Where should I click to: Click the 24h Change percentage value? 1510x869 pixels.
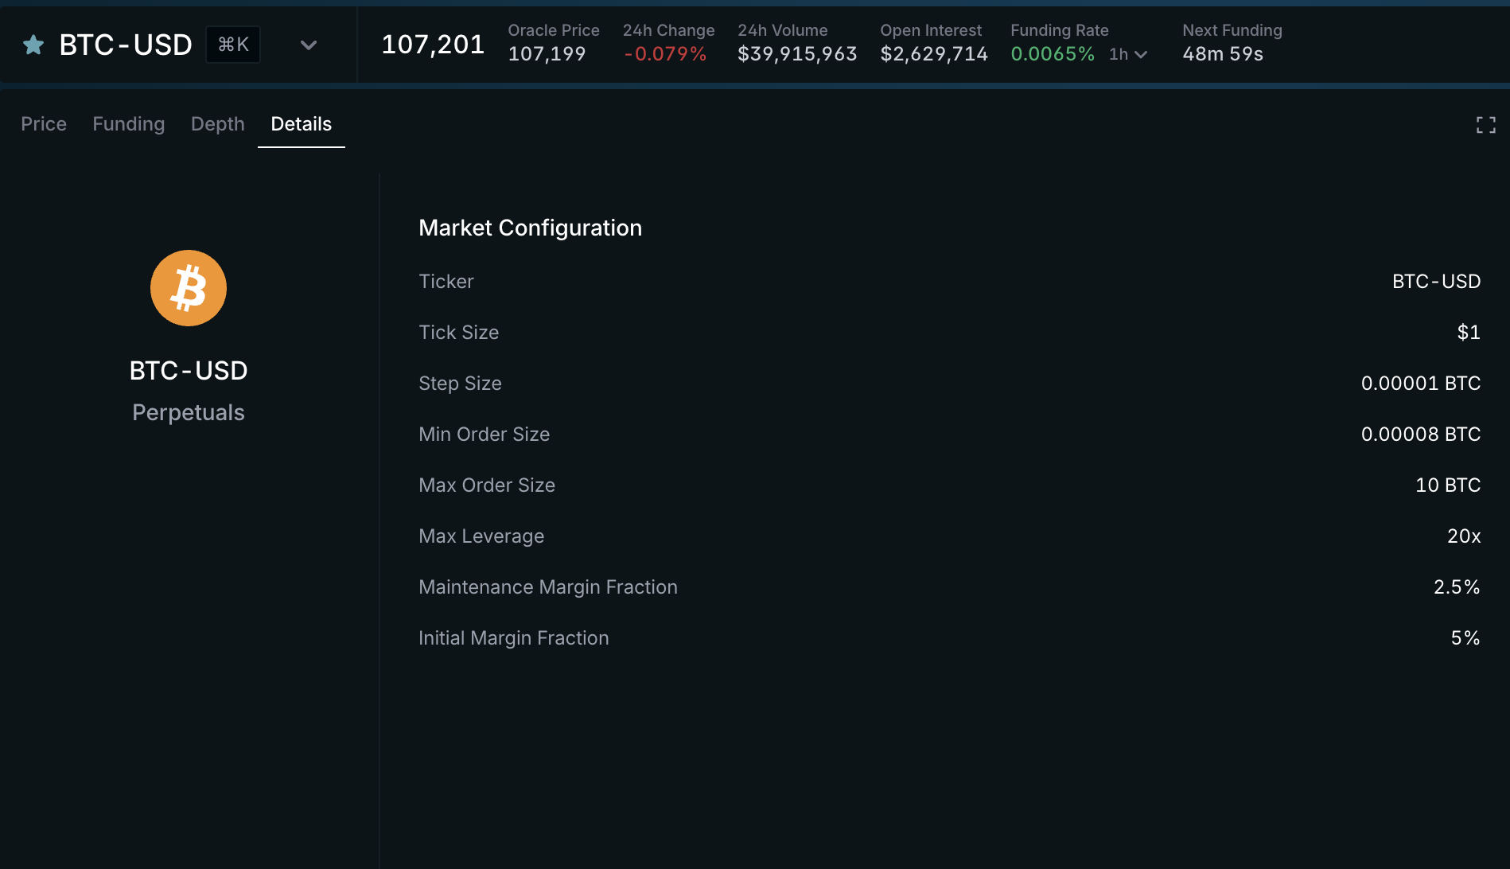tap(666, 54)
